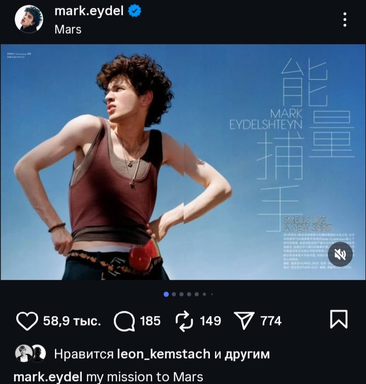The width and height of the screenshot is (366, 384).
Task: Open the Mars location label
Action: point(68,30)
